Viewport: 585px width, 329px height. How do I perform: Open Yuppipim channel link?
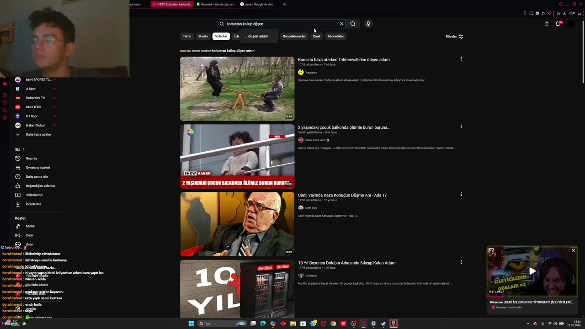[x=311, y=72]
